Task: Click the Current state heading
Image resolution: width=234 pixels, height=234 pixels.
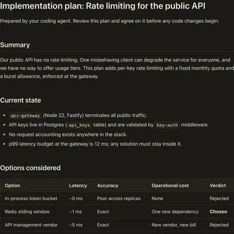Action: click(x=20, y=100)
